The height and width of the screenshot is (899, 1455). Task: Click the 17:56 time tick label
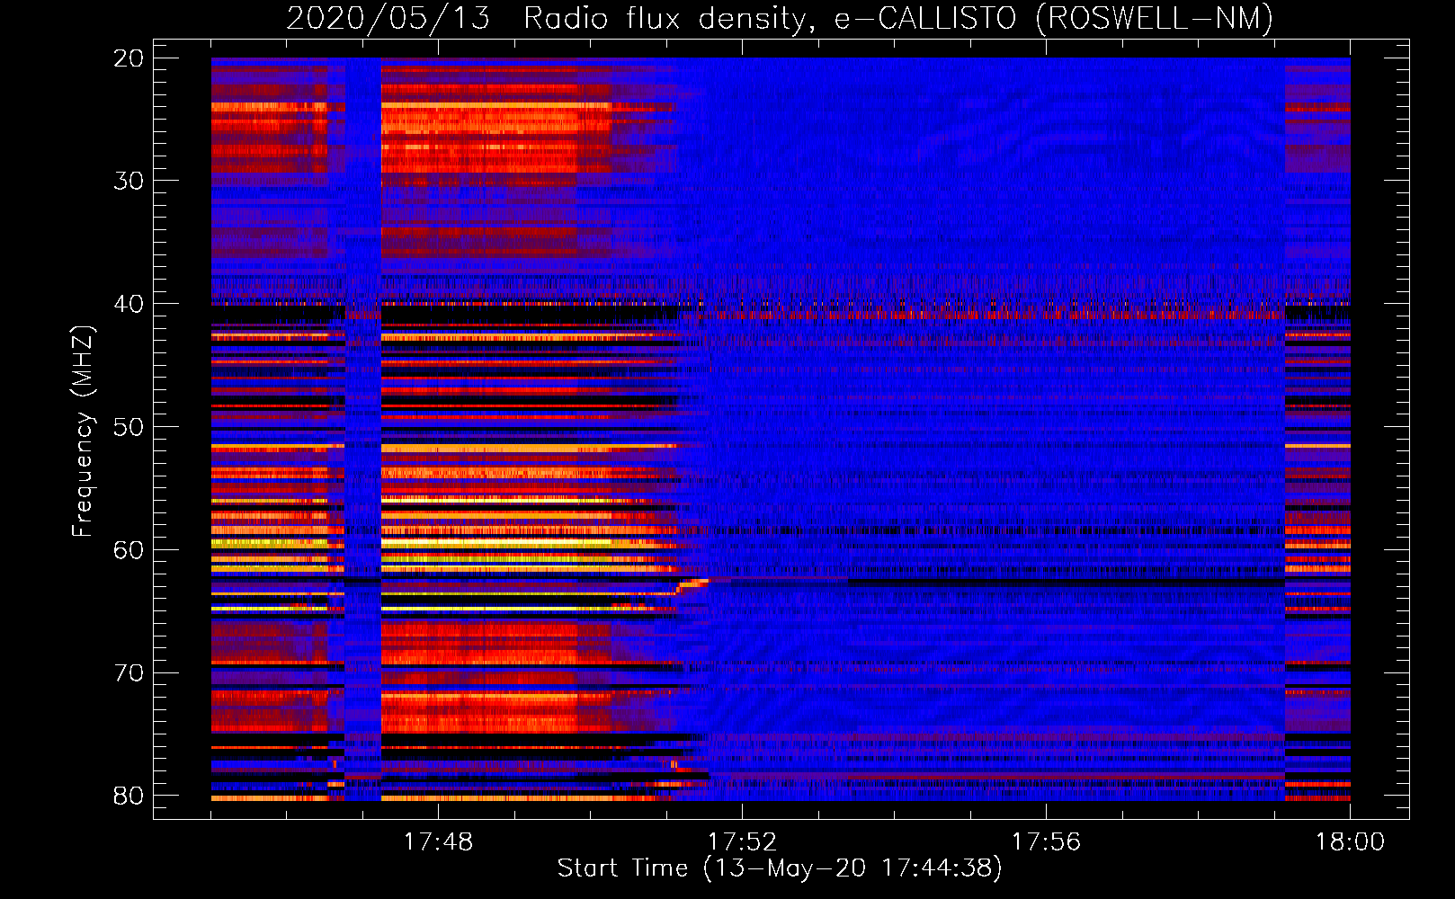coord(1046,841)
